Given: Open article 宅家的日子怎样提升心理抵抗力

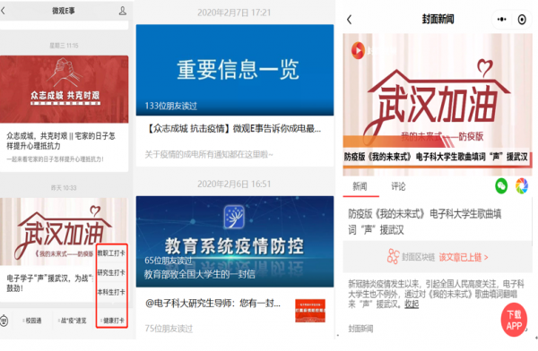Looking at the screenshot, I should pos(61,141).
